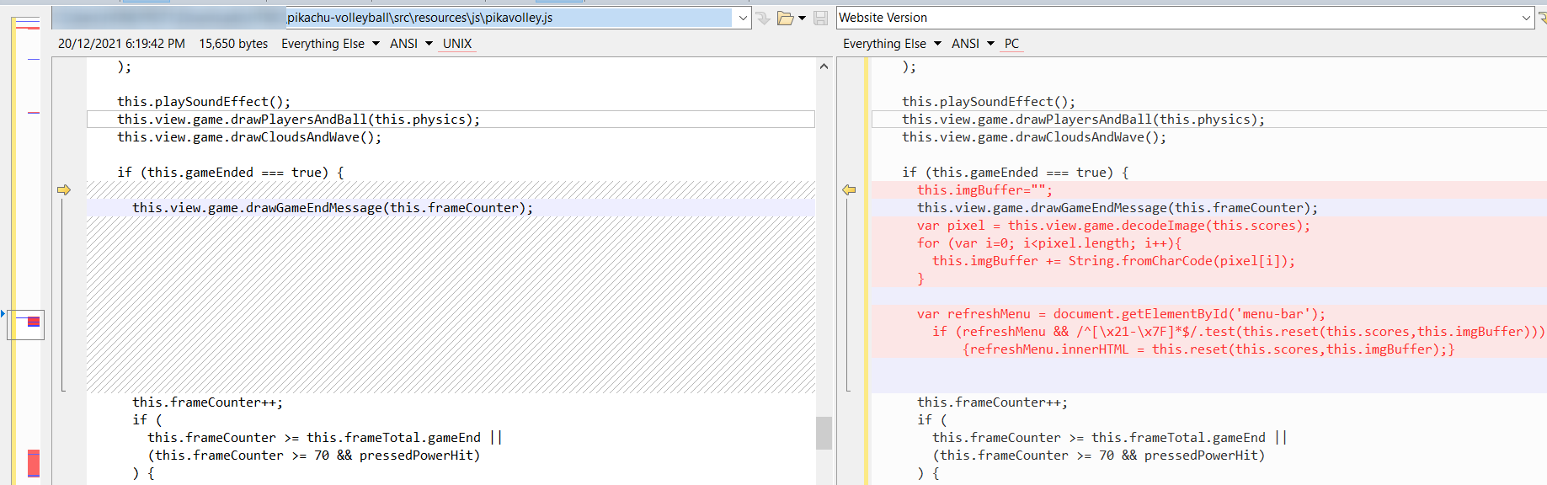
Task: Open left pane Everything Else file format menu
Action: (x=330, y=44)
